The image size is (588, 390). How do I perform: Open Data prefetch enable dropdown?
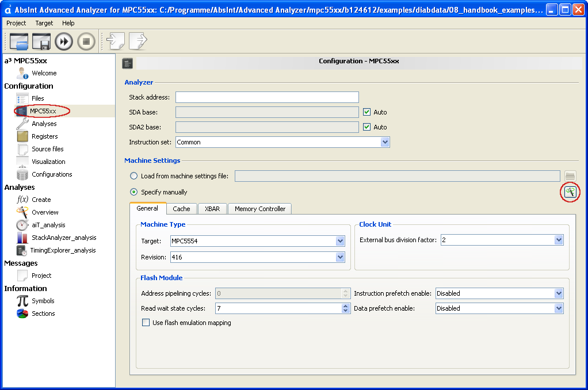tap(559, 308)
